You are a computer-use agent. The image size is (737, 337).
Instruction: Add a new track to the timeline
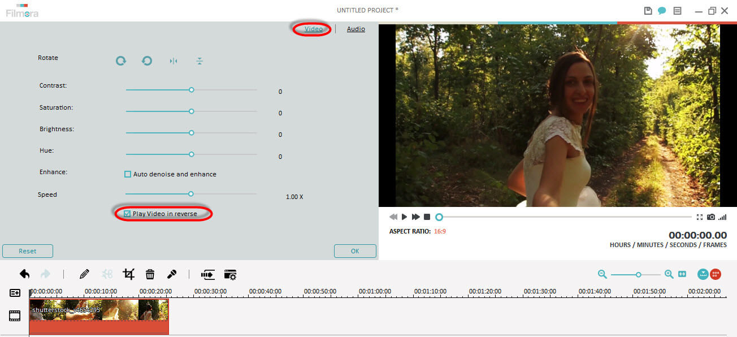(x=15, y=293)
